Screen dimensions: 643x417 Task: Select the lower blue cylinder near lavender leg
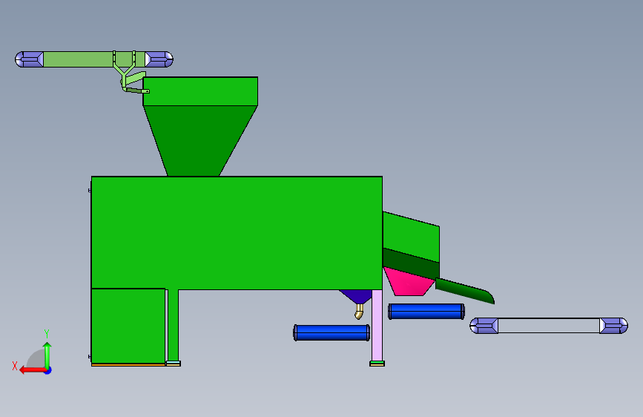[332, 332]
